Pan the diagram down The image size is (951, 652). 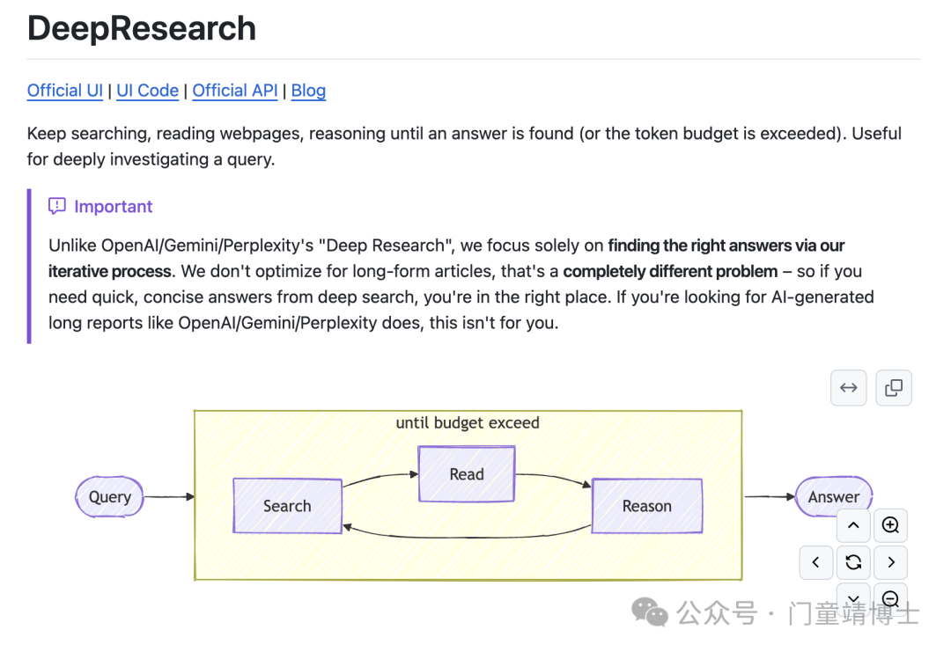(853, 598)
